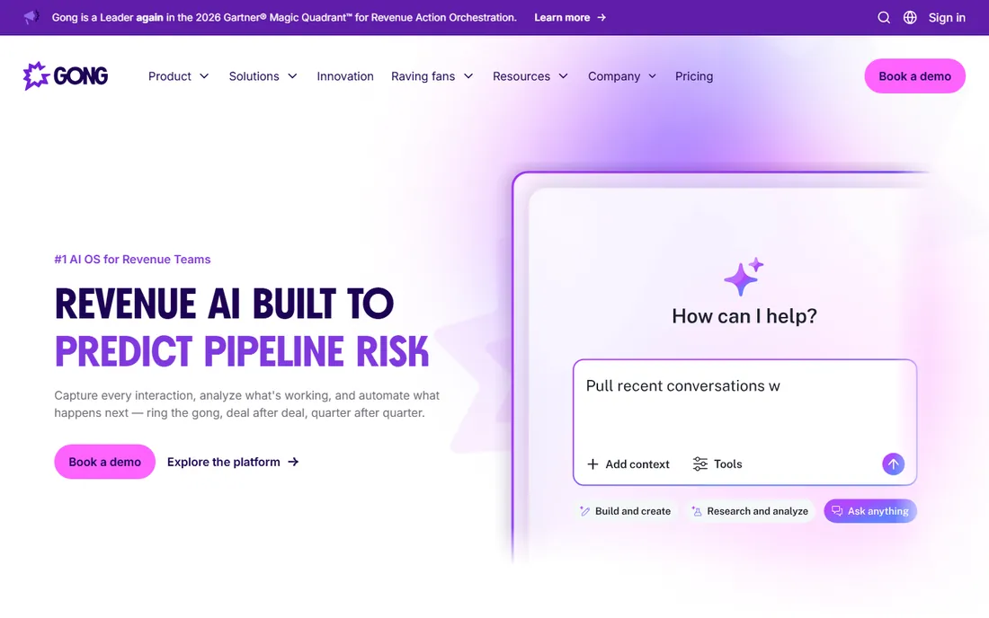Screen dimensions: 989x618
Task: Open the Innovation nav item
Action: (345, 76)
